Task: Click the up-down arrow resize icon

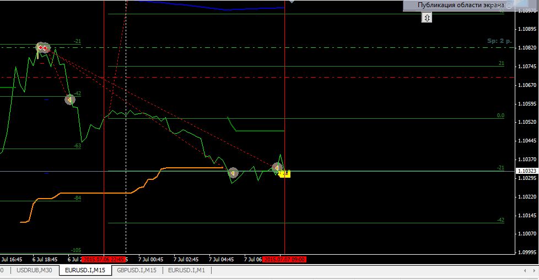Action: coord(427,18)
